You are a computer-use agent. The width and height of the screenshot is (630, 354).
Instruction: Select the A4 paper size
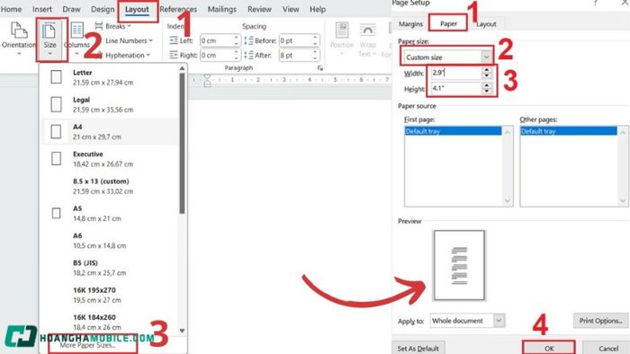coord(109,131)
